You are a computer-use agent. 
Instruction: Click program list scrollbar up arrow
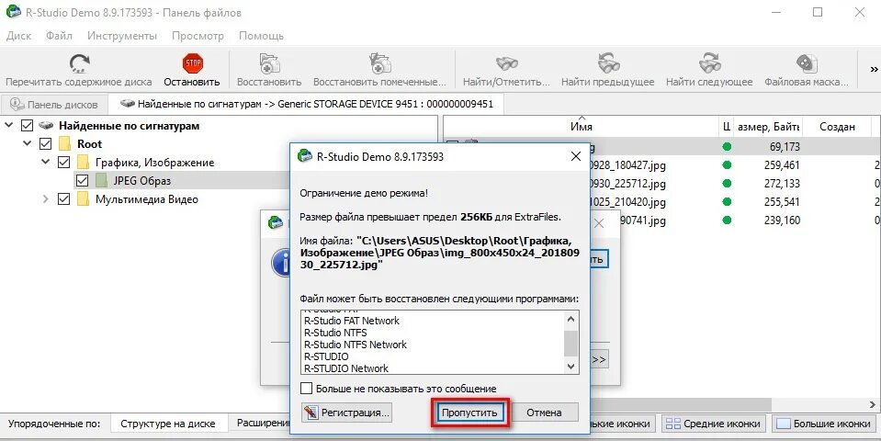coord(570,320)
